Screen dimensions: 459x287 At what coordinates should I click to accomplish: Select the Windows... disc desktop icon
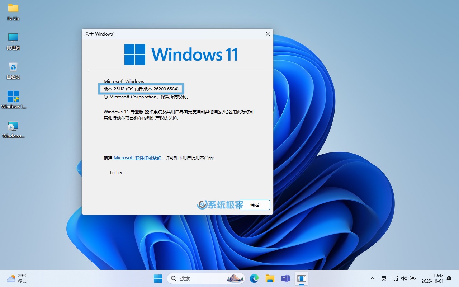click(x=13, y=129)
